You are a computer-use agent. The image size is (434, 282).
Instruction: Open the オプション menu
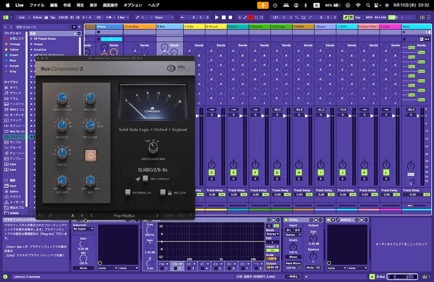coord(133,5)
